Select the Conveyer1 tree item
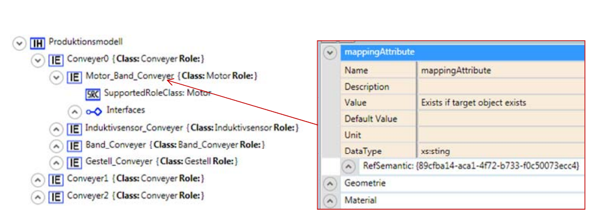This screenshot has width=591, height=220. click(x=136, y=178)
